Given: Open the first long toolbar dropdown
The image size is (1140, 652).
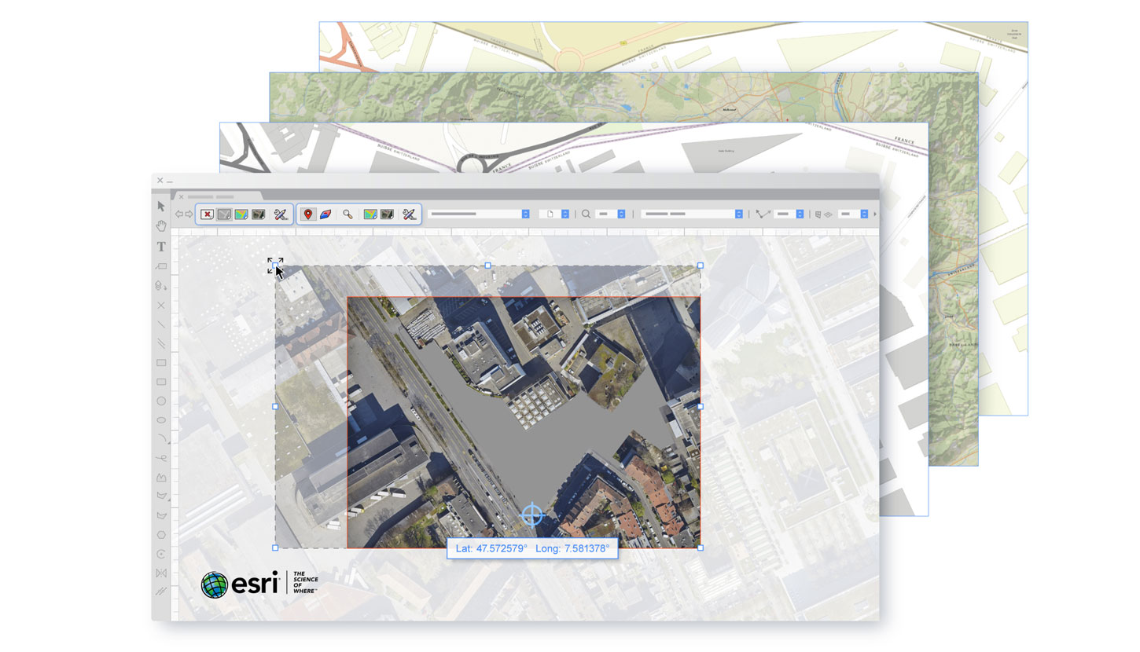Looking at the screenshot, I should point(525,214).
